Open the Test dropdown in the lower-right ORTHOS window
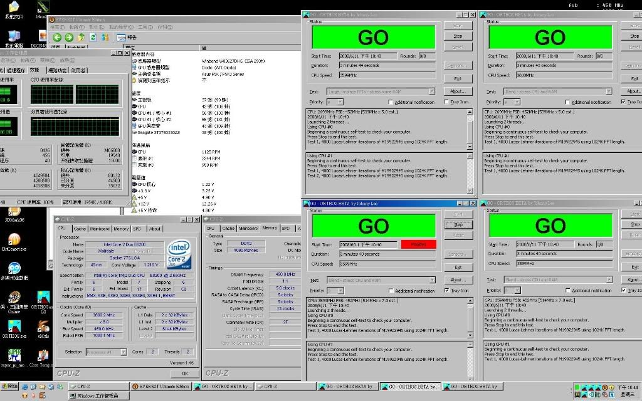642x401 pixels. click(x=609, y=279)
